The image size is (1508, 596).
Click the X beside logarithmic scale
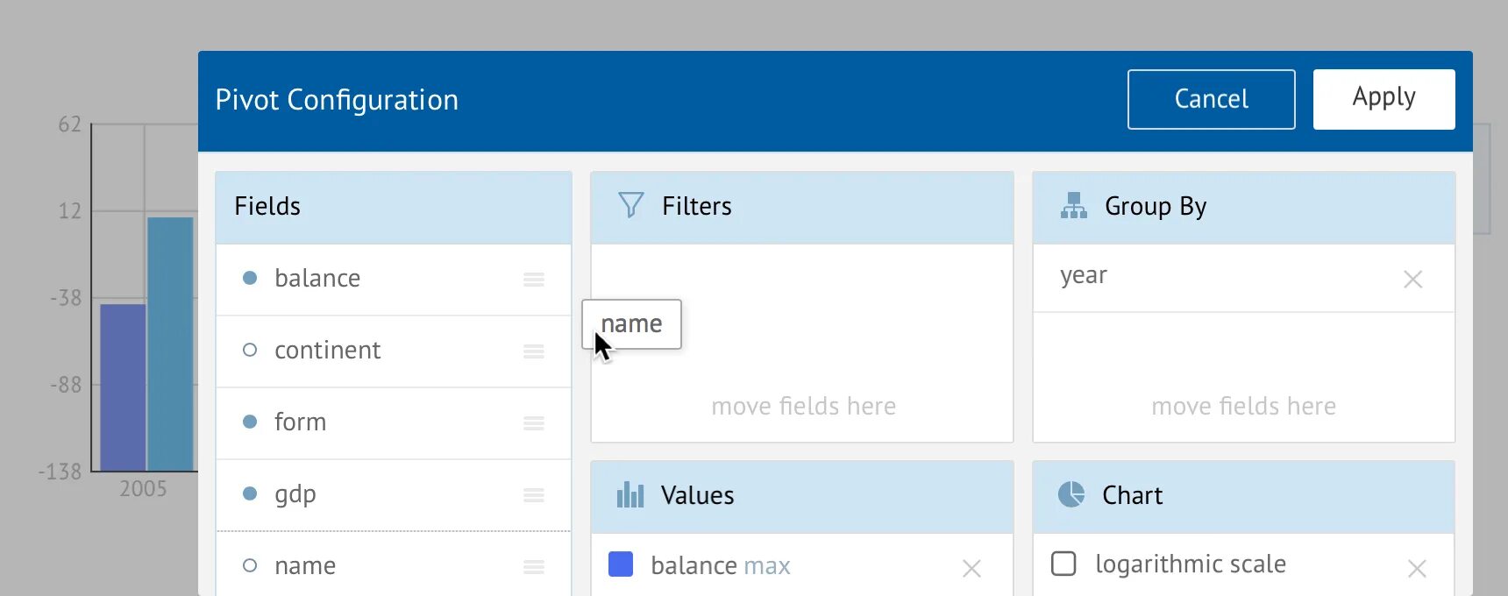1416,569
